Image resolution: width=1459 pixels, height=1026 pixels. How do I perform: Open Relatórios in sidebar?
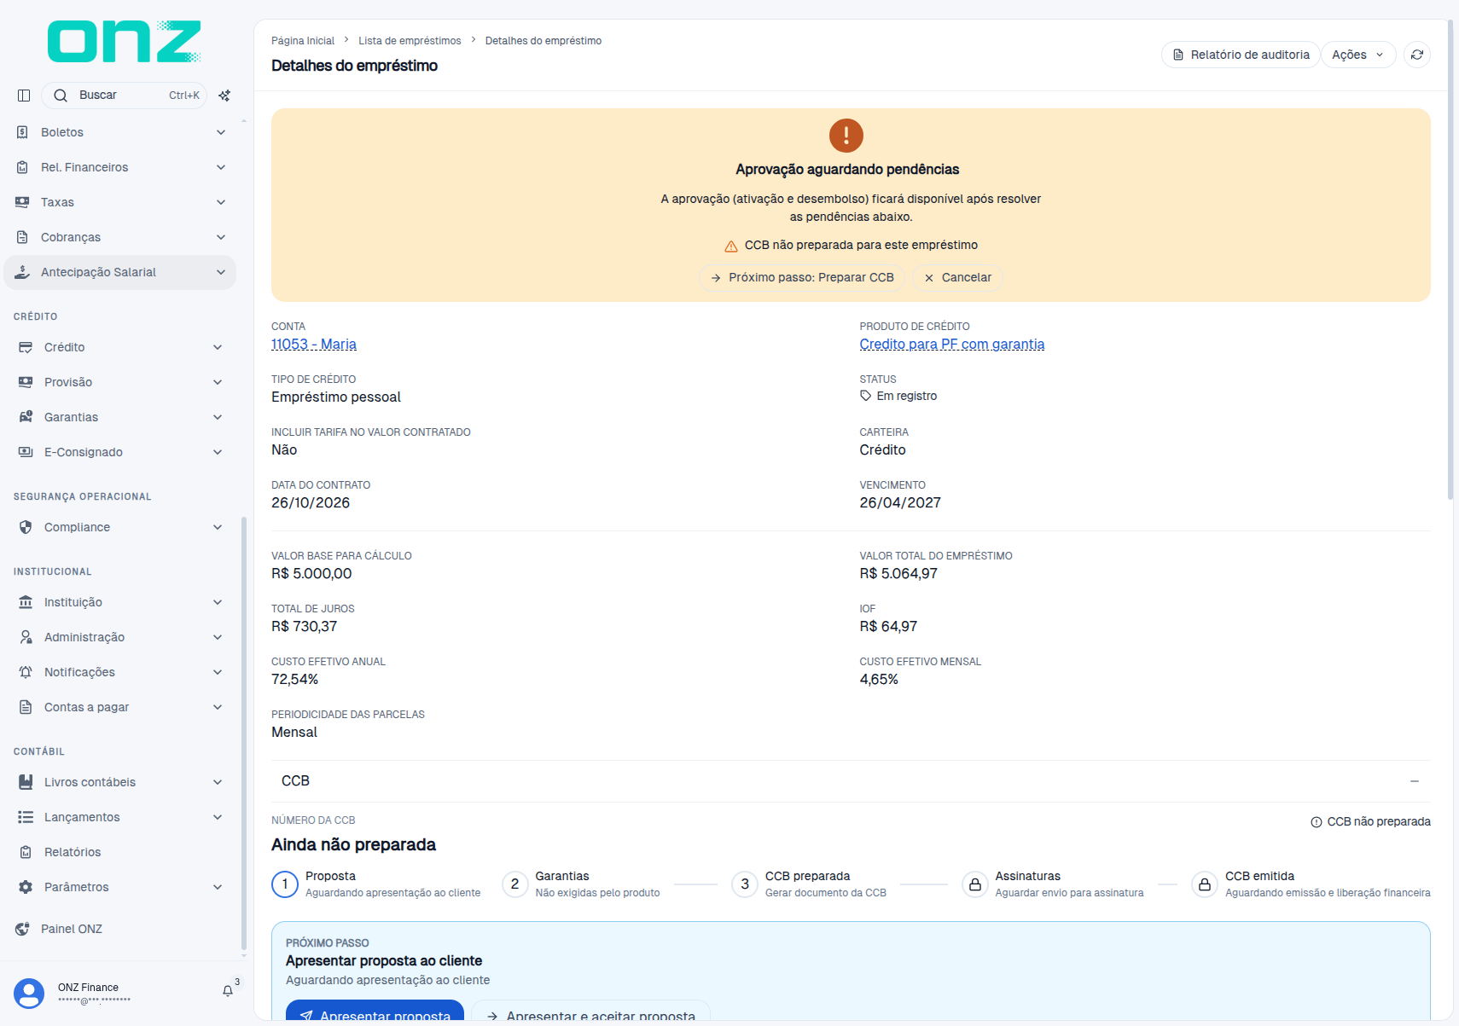tap(120, 852)
